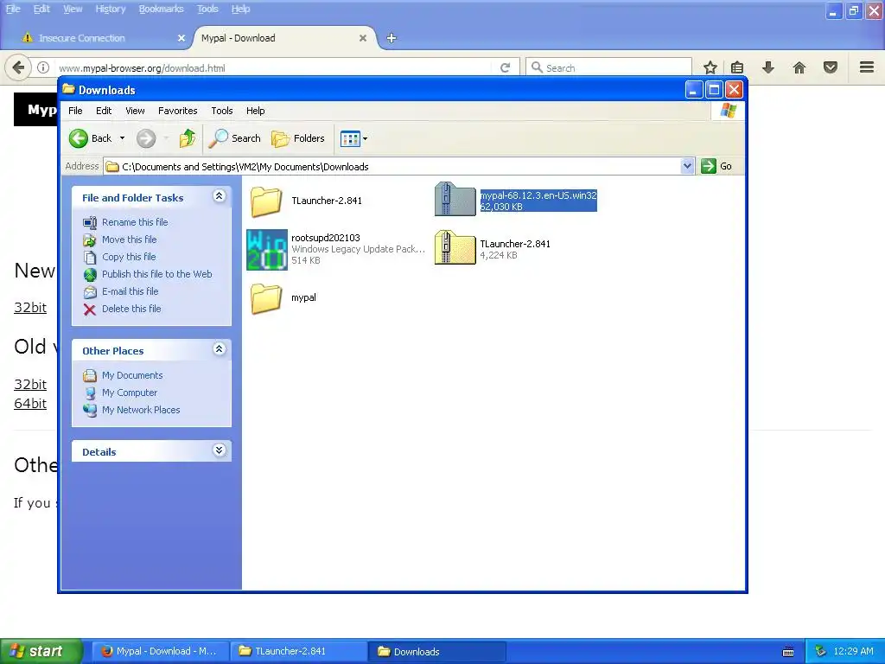Select the mypal folder icon

(x=266, y=298)
